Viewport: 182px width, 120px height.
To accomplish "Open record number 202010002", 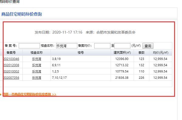I will click(11, 71).
